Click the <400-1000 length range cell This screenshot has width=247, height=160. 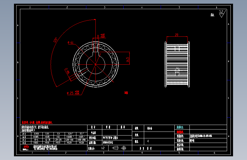(81, 140)
